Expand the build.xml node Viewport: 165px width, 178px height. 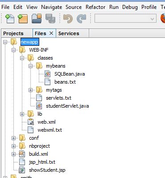tap(14, 154)
